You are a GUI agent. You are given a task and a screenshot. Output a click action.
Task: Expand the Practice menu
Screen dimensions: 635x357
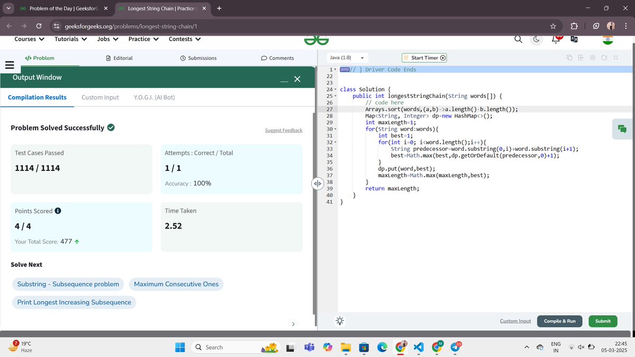coord(143,39)
